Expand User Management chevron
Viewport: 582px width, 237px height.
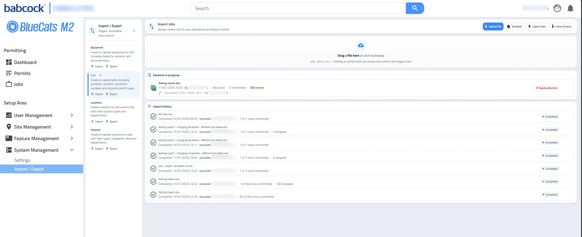tap(72, 115)
